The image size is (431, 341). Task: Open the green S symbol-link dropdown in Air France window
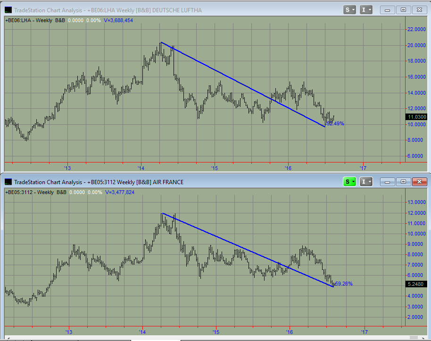tap(349, 182)
